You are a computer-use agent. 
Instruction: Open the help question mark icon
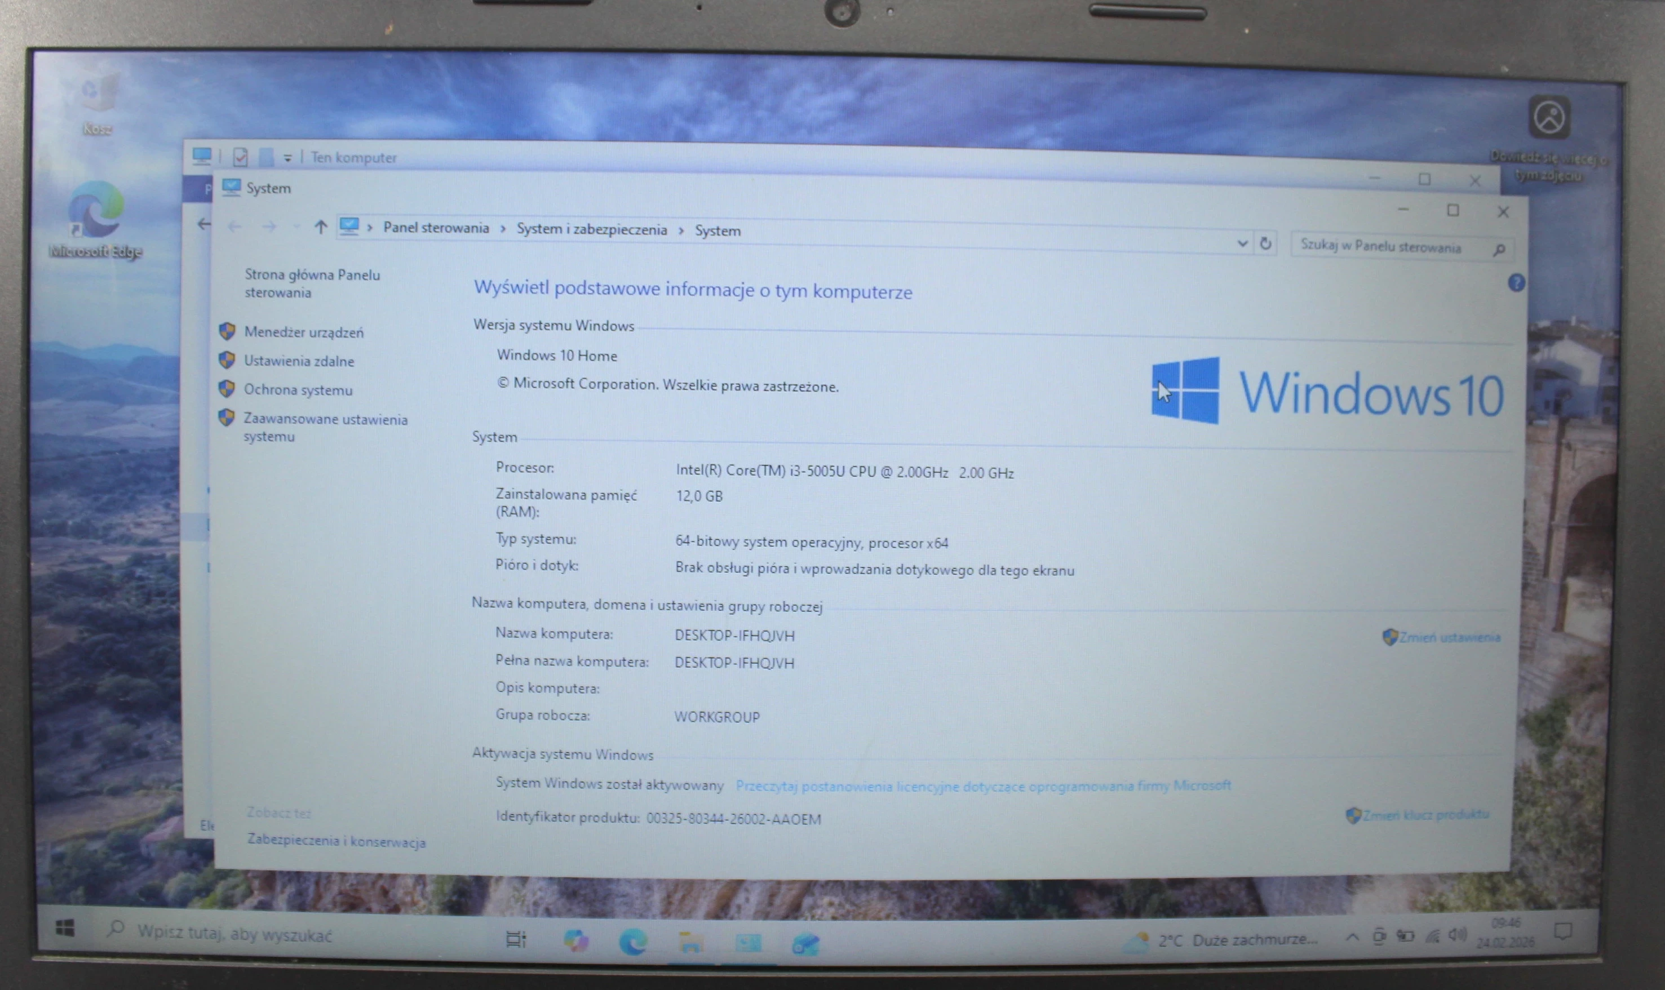coord(1517,283)
